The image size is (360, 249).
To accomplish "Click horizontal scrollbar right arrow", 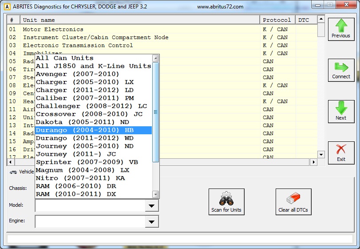I will pos(313,162).
